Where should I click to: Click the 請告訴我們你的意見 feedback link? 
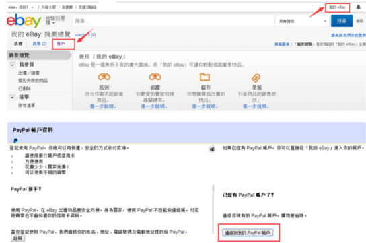point(349,35)
